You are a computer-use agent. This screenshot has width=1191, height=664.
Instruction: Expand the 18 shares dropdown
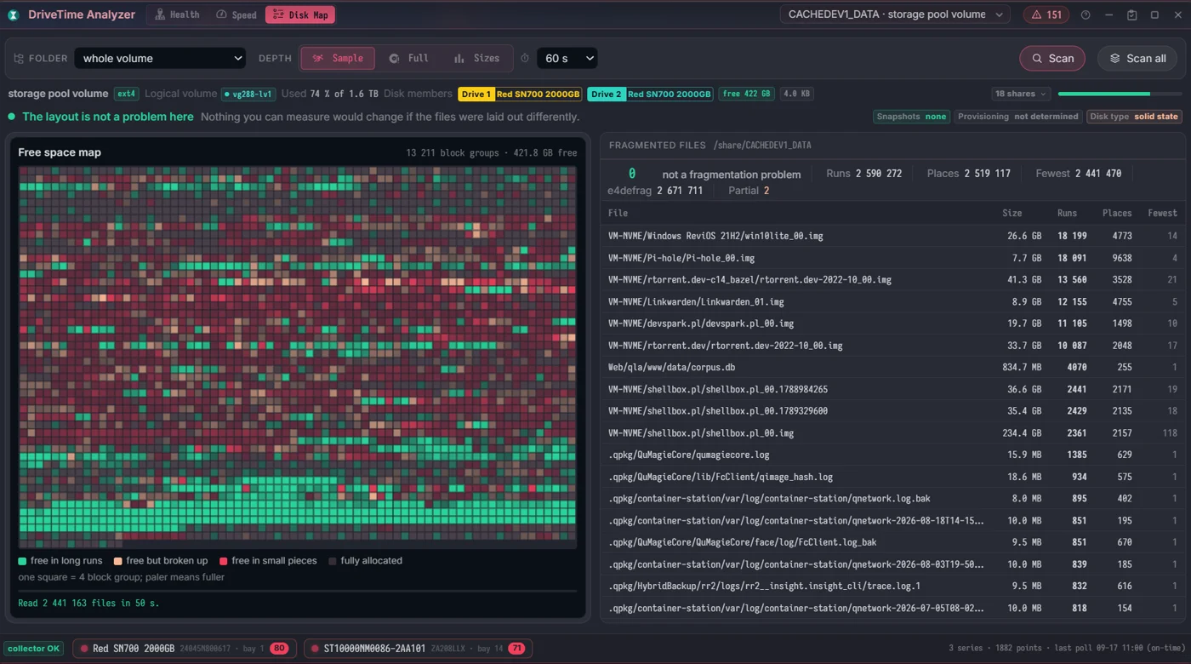click(1020, 94)
